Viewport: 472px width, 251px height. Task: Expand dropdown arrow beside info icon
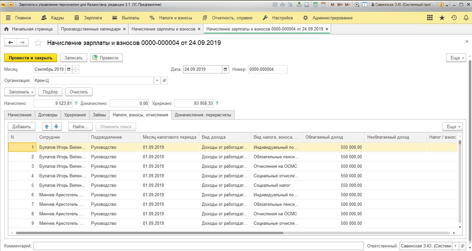447,5
